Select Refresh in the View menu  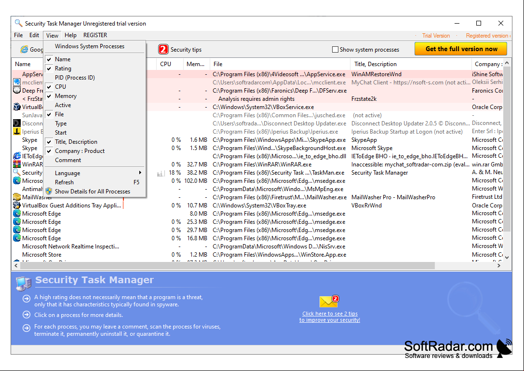[94, 182]
